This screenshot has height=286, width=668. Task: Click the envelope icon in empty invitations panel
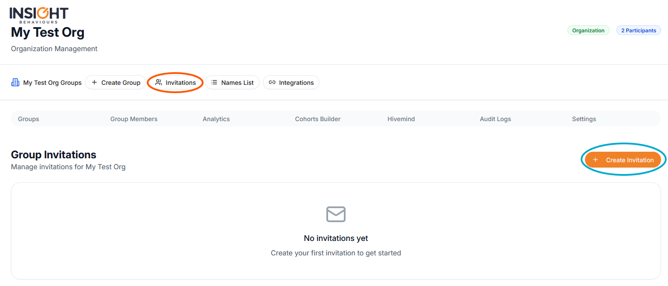point(336,214)
